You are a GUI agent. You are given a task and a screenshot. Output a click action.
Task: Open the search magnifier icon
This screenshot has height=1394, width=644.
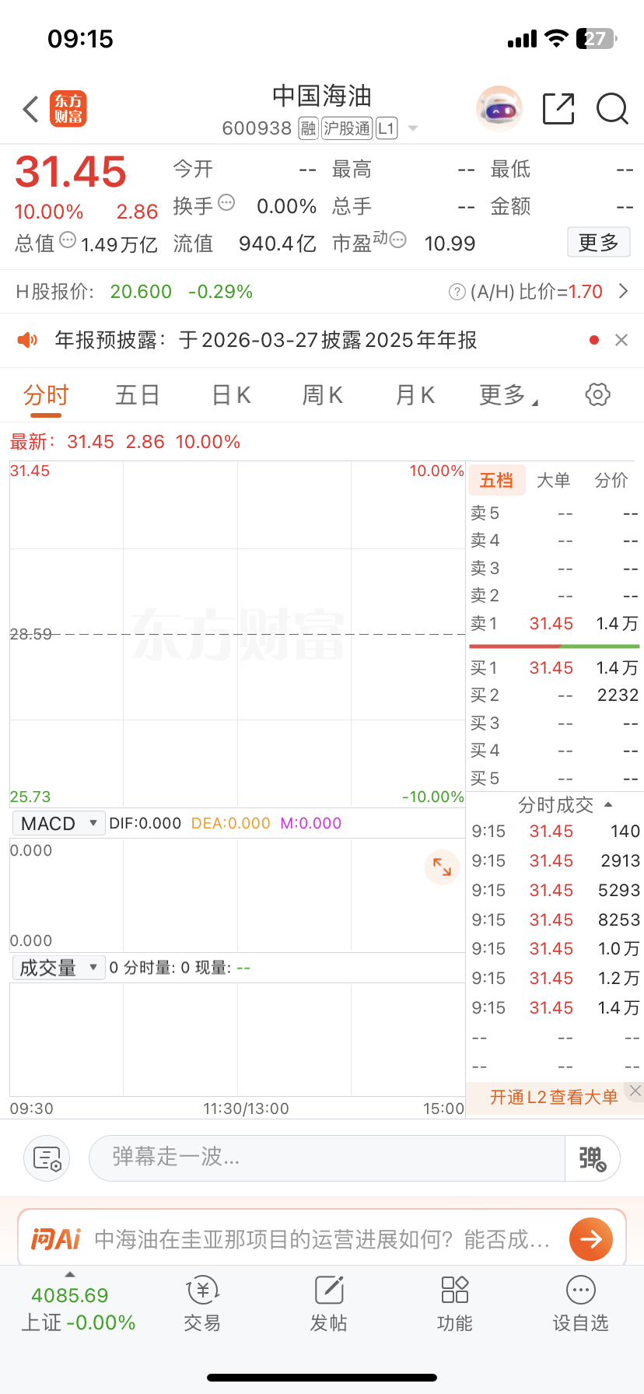click(x=612, y=109)
